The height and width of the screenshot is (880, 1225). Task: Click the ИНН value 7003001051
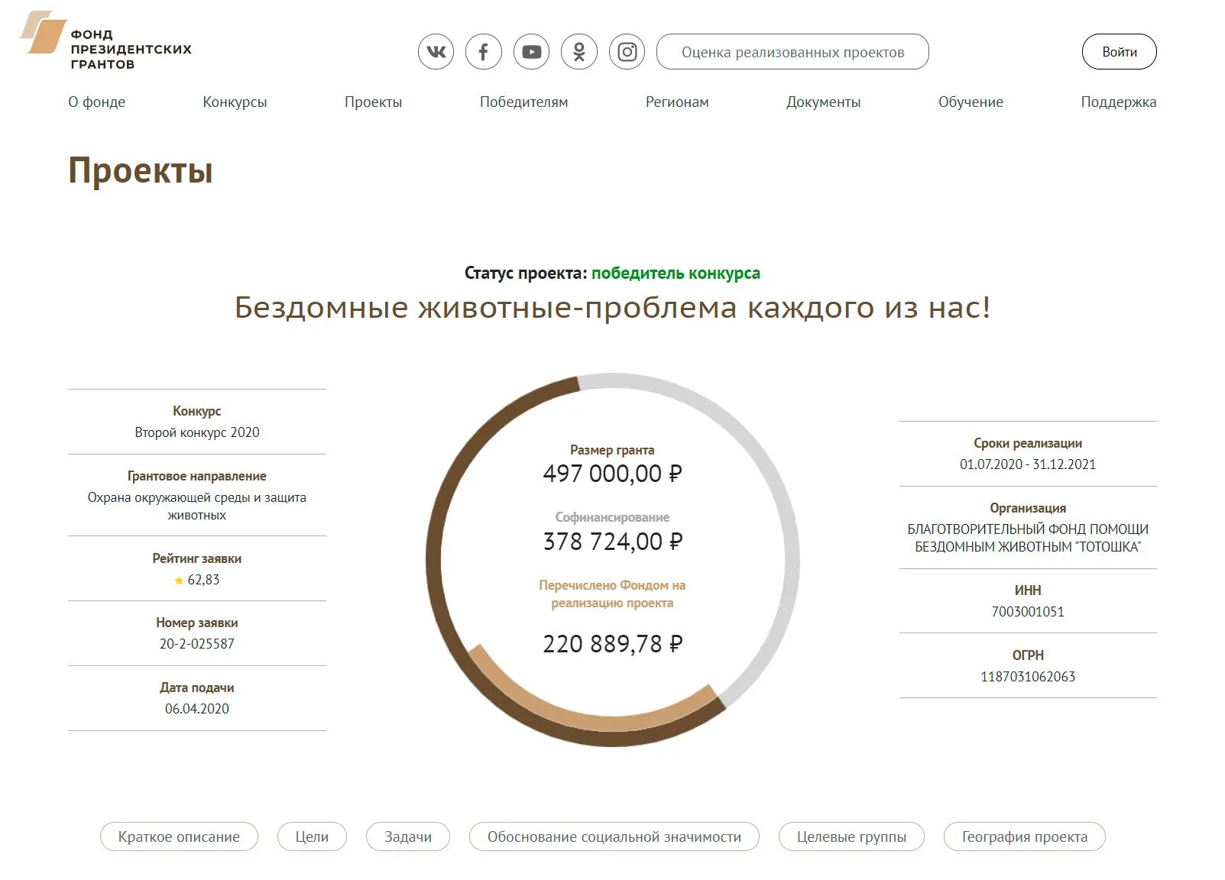(1028, 612)
